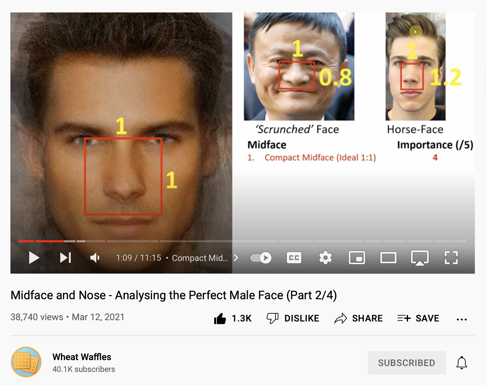Open the notification bell settings
Viewport: 486px width, 385px height.
462,363
